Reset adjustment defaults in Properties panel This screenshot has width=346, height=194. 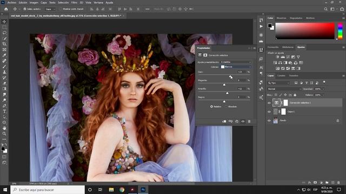[237, 121]
